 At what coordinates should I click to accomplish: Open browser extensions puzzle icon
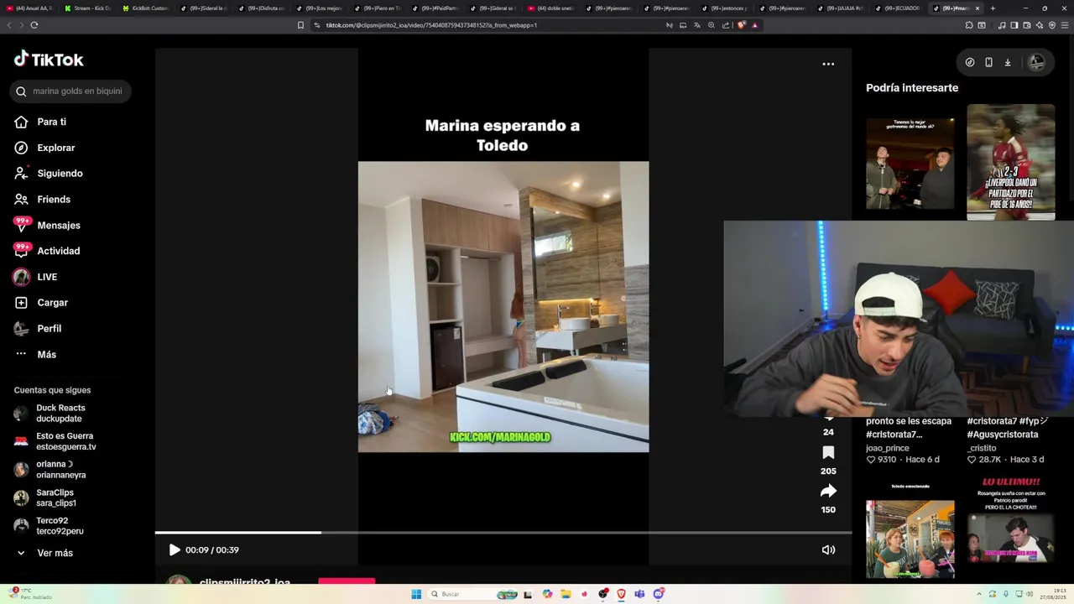(969, 25)
